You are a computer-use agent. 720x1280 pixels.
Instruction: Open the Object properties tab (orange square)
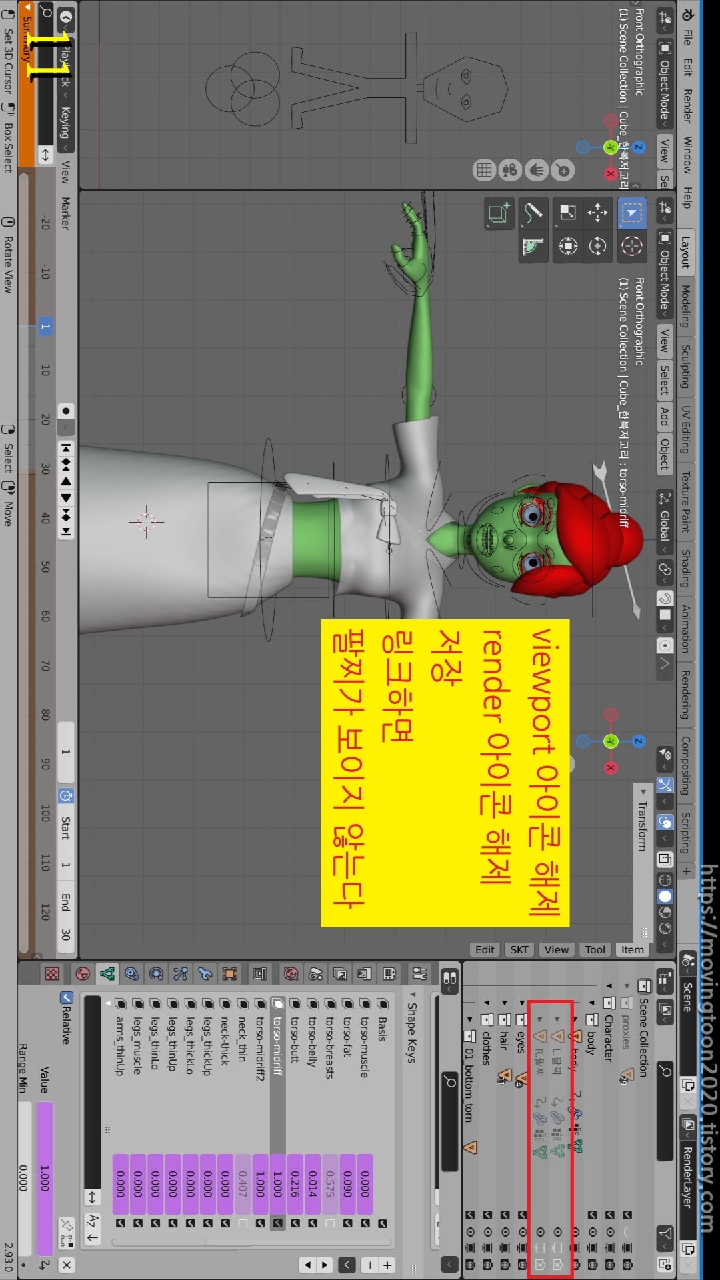coord(230,974)
